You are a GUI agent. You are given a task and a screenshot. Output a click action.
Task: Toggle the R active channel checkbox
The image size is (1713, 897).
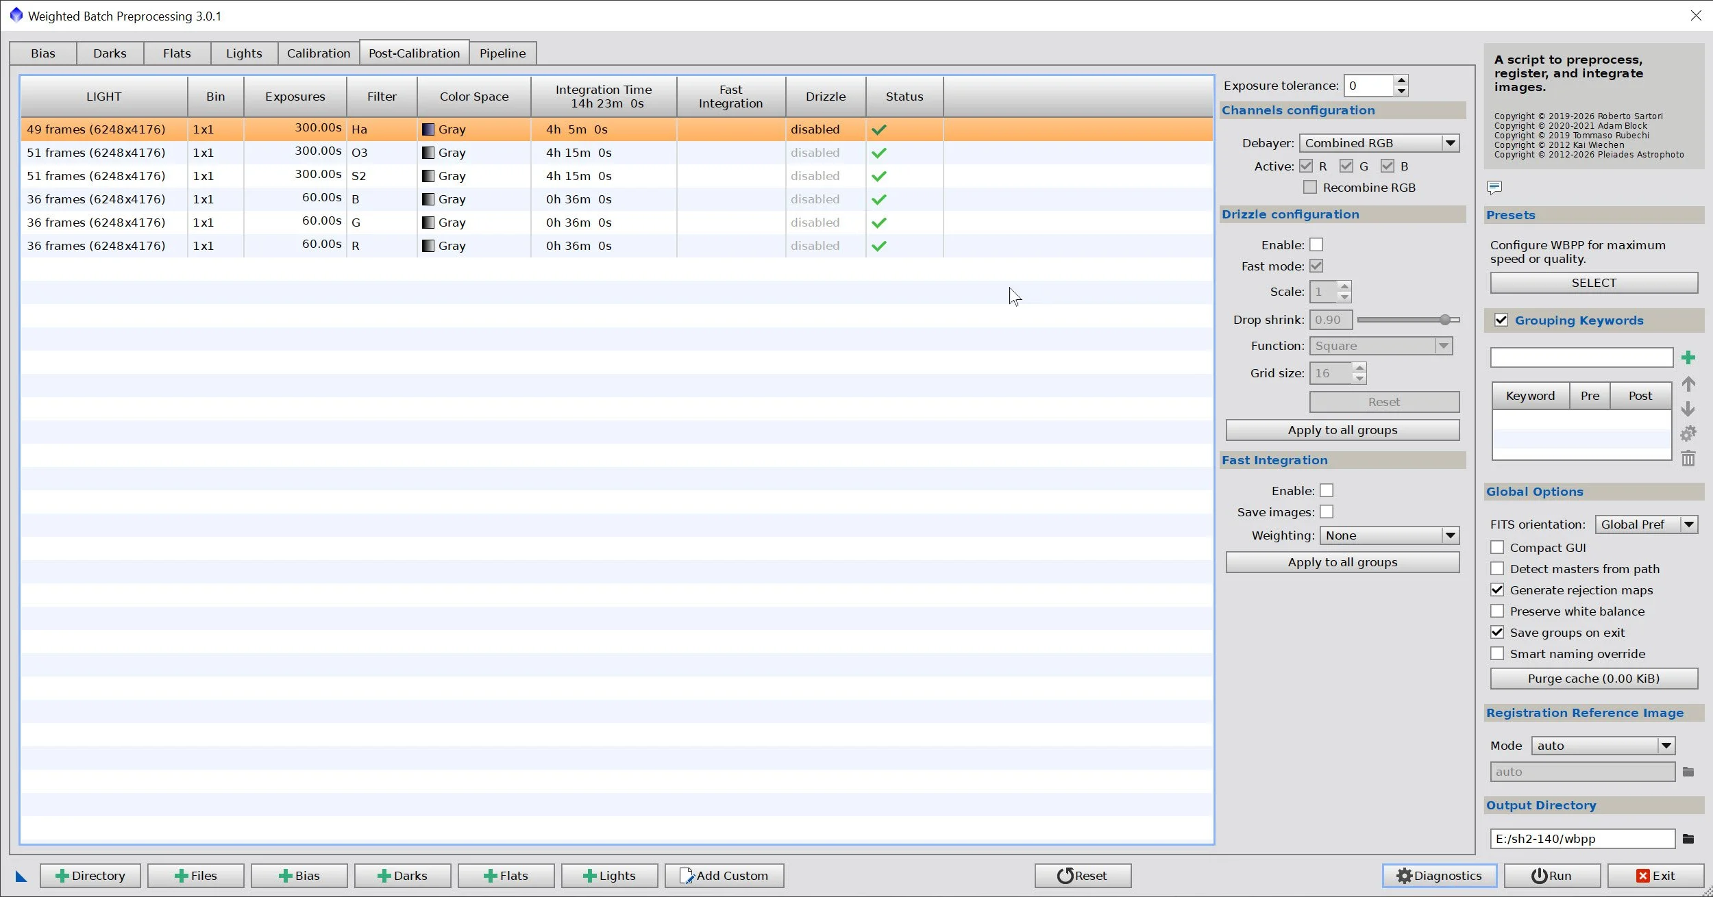point(1306,166)
